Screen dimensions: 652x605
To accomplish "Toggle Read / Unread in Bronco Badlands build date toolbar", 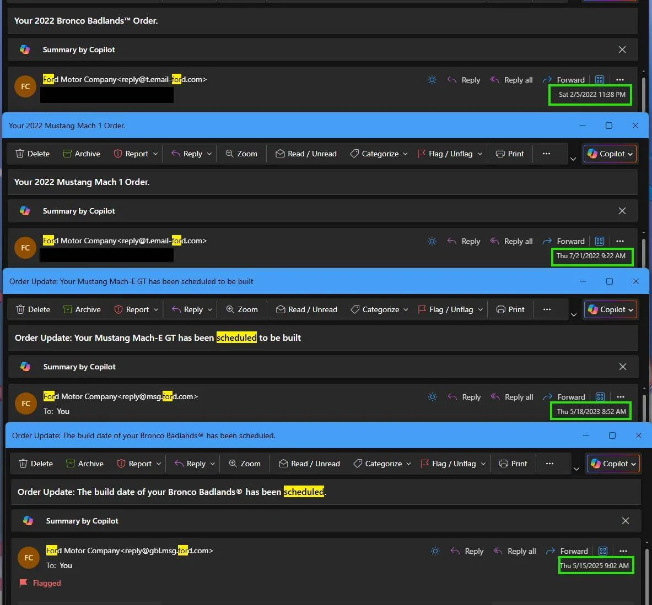I will 309,464.
